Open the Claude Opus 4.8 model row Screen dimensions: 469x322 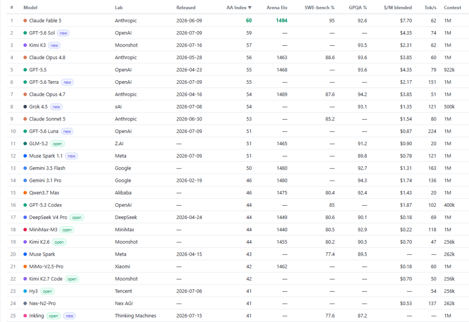tap(238, 57)
